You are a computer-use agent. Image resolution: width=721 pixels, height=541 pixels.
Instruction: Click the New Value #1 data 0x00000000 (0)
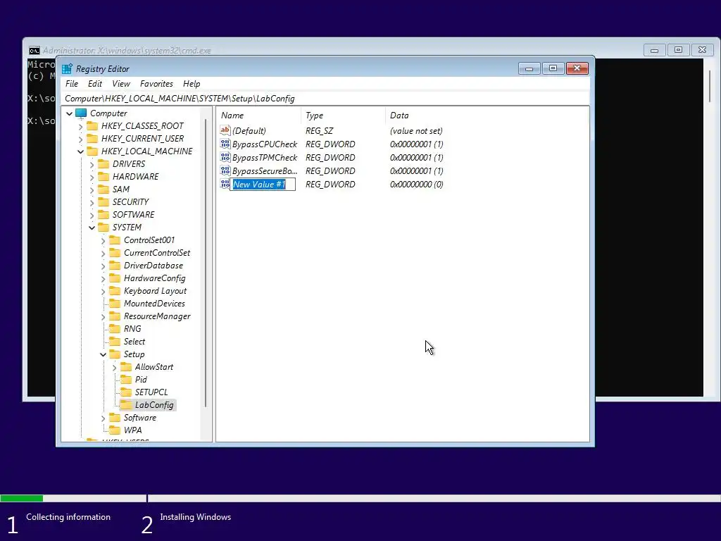(416, 184)
